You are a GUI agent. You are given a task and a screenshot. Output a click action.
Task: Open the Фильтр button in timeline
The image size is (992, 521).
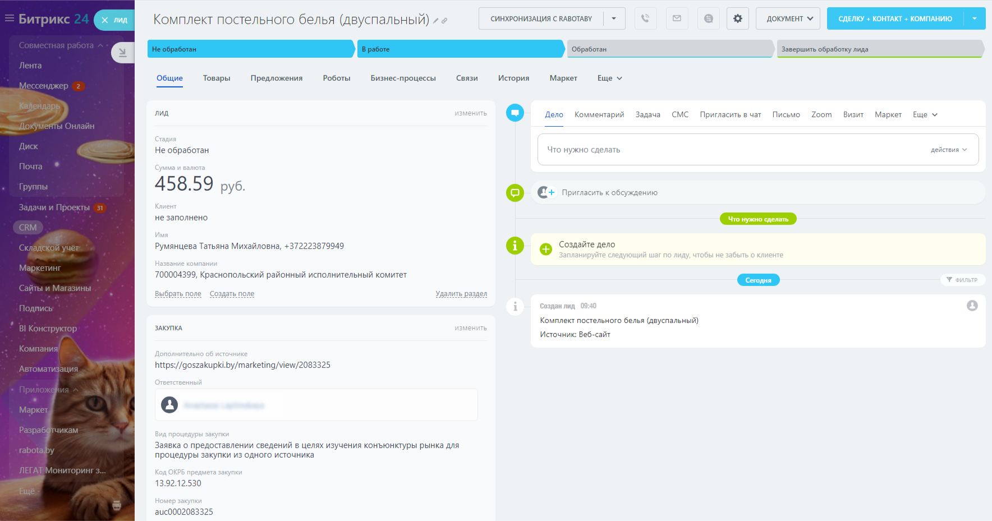pos(962,280)
